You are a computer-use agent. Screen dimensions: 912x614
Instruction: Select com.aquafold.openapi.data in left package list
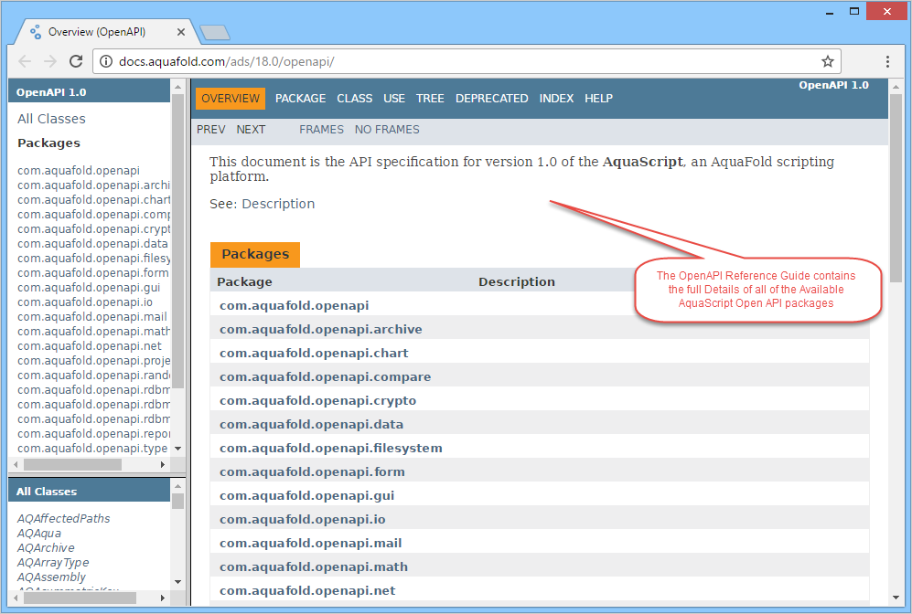coord(92,244)
